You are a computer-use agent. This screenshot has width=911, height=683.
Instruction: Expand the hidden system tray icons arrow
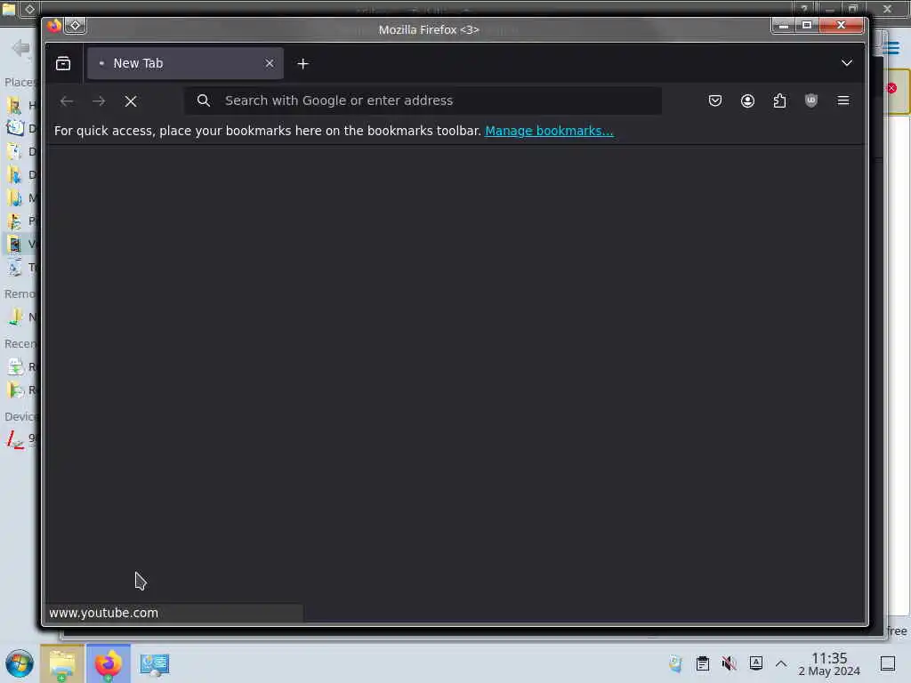pos(781,663)
